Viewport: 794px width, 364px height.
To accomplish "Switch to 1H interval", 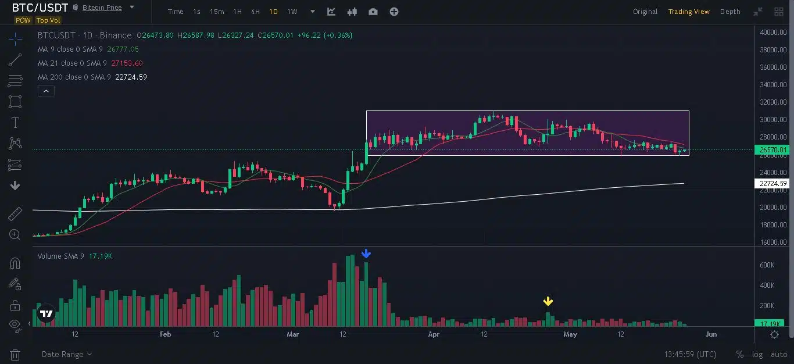I will 237,12.
